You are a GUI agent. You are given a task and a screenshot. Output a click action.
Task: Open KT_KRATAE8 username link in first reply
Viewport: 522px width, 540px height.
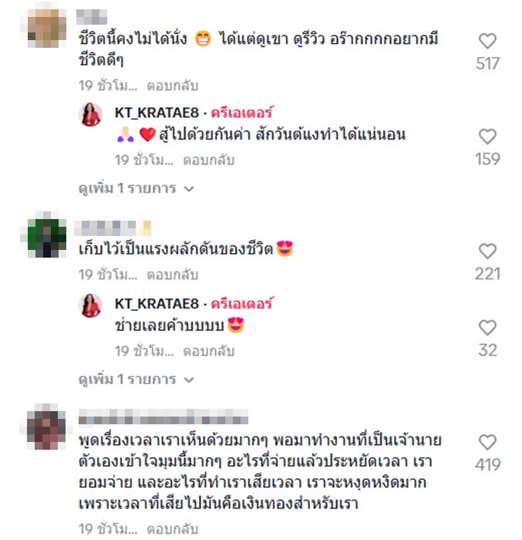[x=157, y=113]
